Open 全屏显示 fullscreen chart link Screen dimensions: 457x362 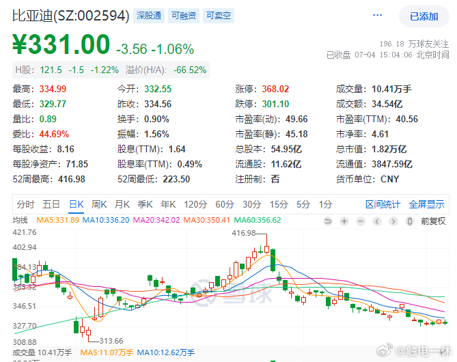tap(427, 204)
